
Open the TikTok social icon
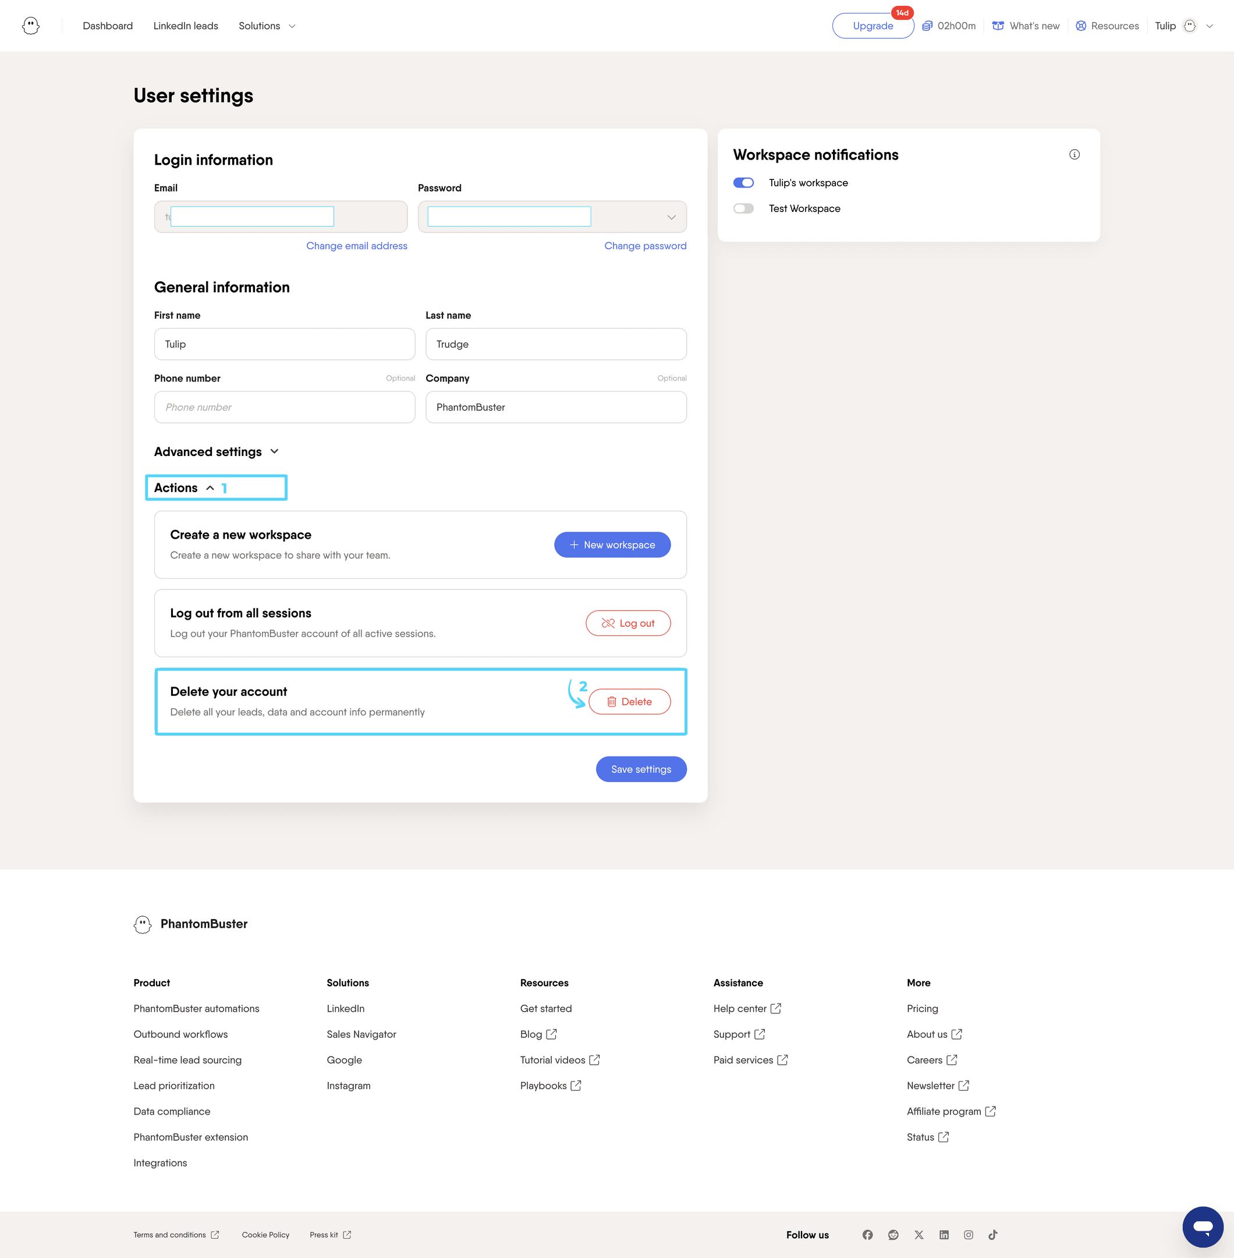coord(993,1235)
